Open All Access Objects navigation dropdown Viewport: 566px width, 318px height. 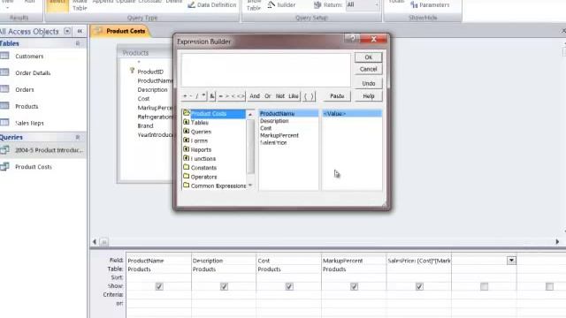coord(67,32)
